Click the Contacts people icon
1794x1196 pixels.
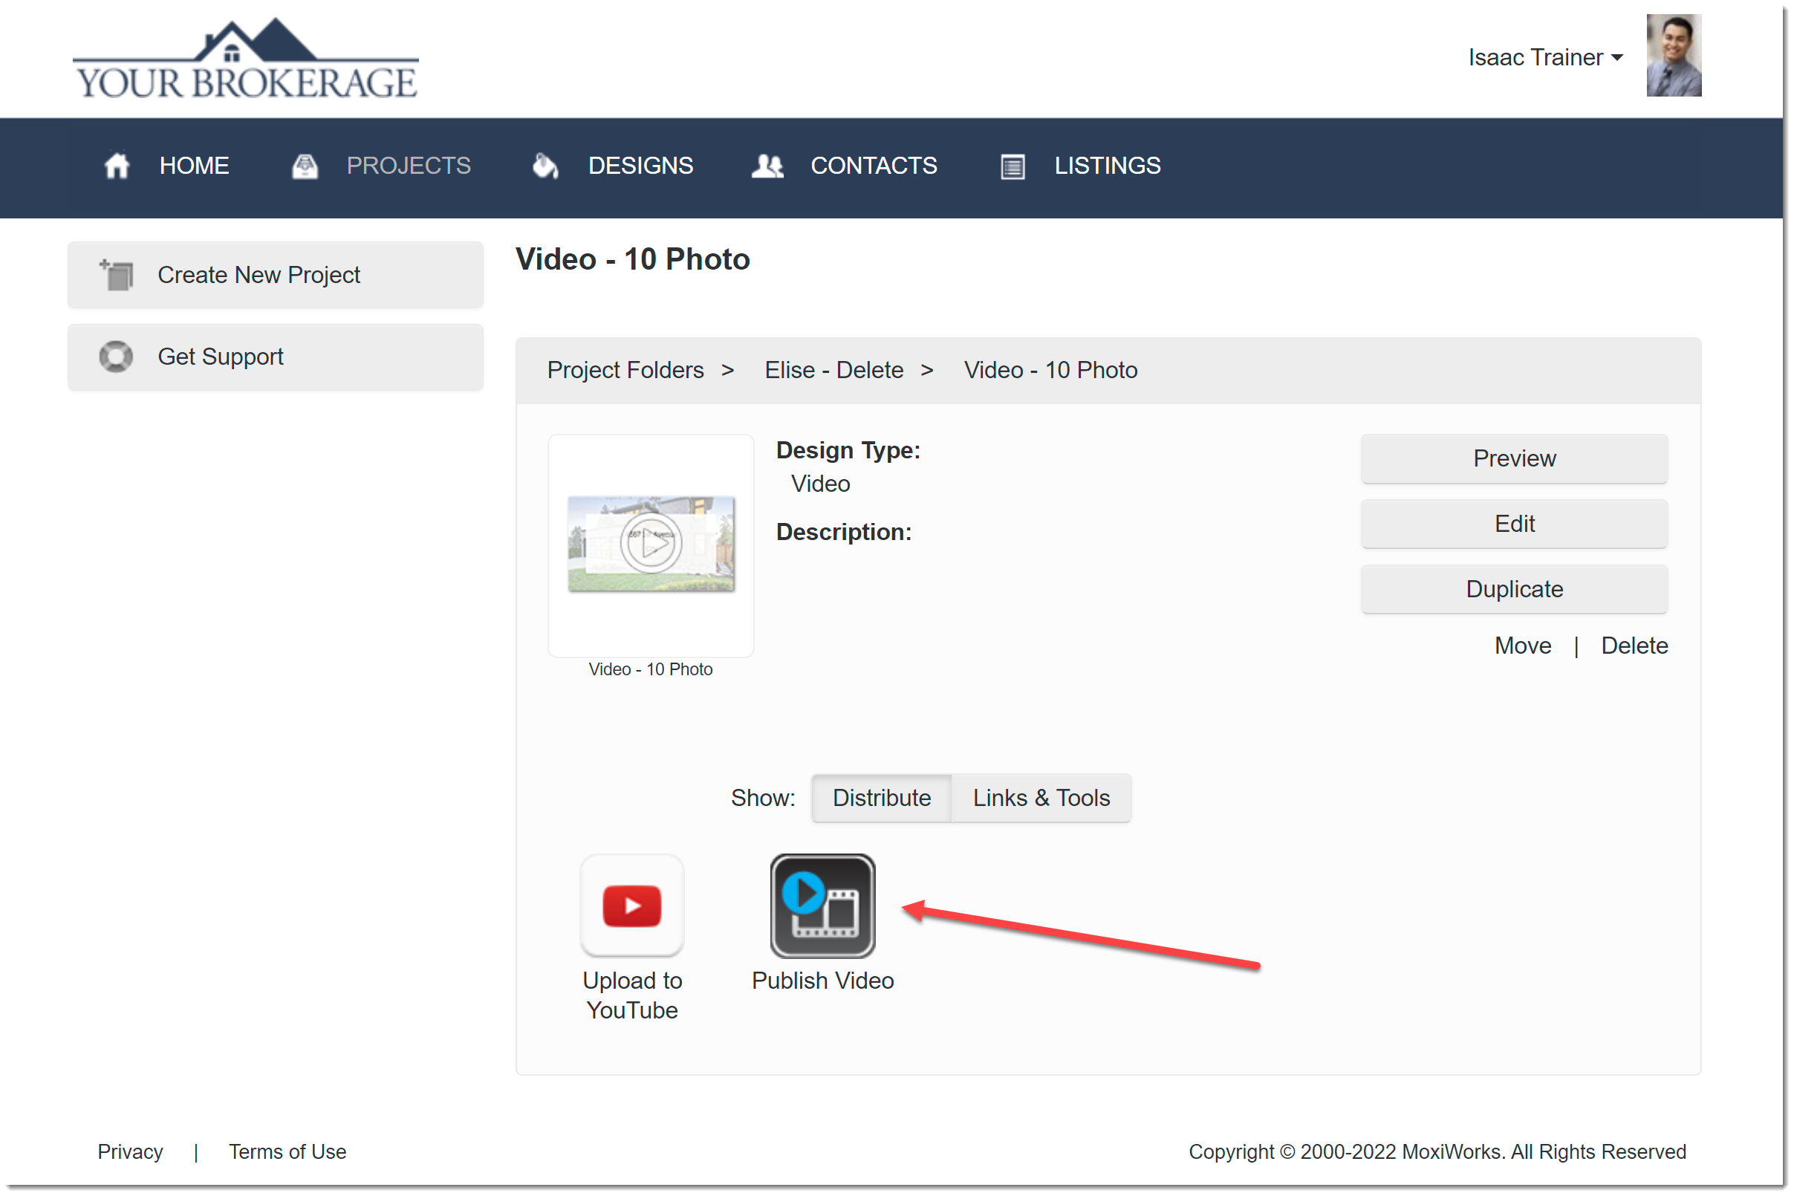coord(767,166)
